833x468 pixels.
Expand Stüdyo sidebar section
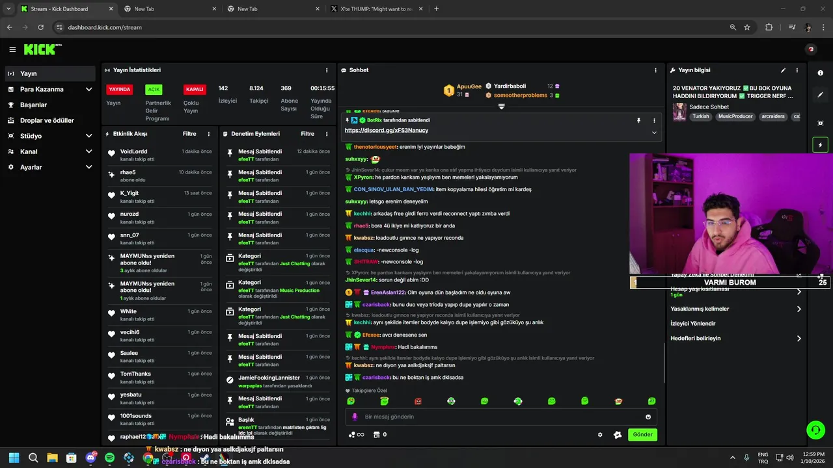(x=89, y=136)
